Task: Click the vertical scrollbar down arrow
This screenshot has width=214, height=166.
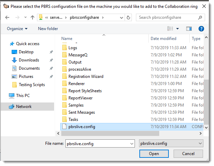Action: (x=206, y=128)
